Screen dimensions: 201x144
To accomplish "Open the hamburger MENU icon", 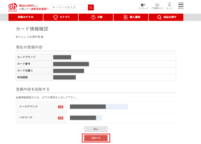I will click(x=181, y=6).
